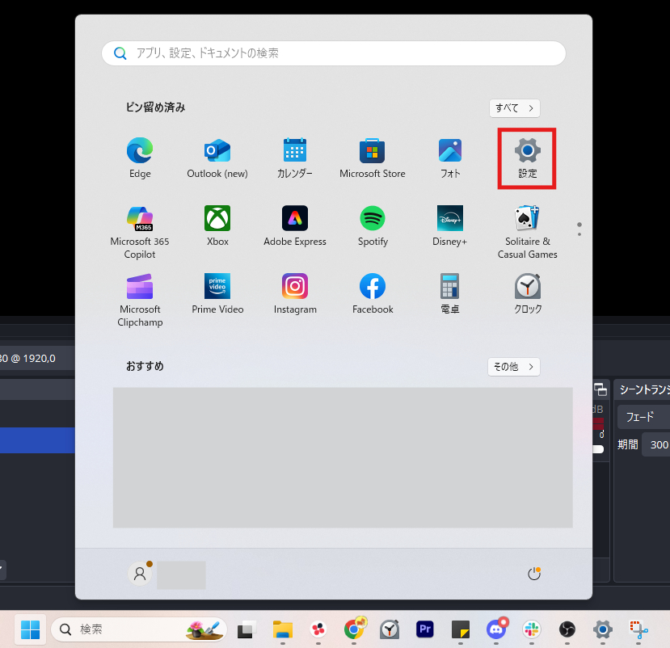Start Microsoft Clipchamp

pos(139,287)
